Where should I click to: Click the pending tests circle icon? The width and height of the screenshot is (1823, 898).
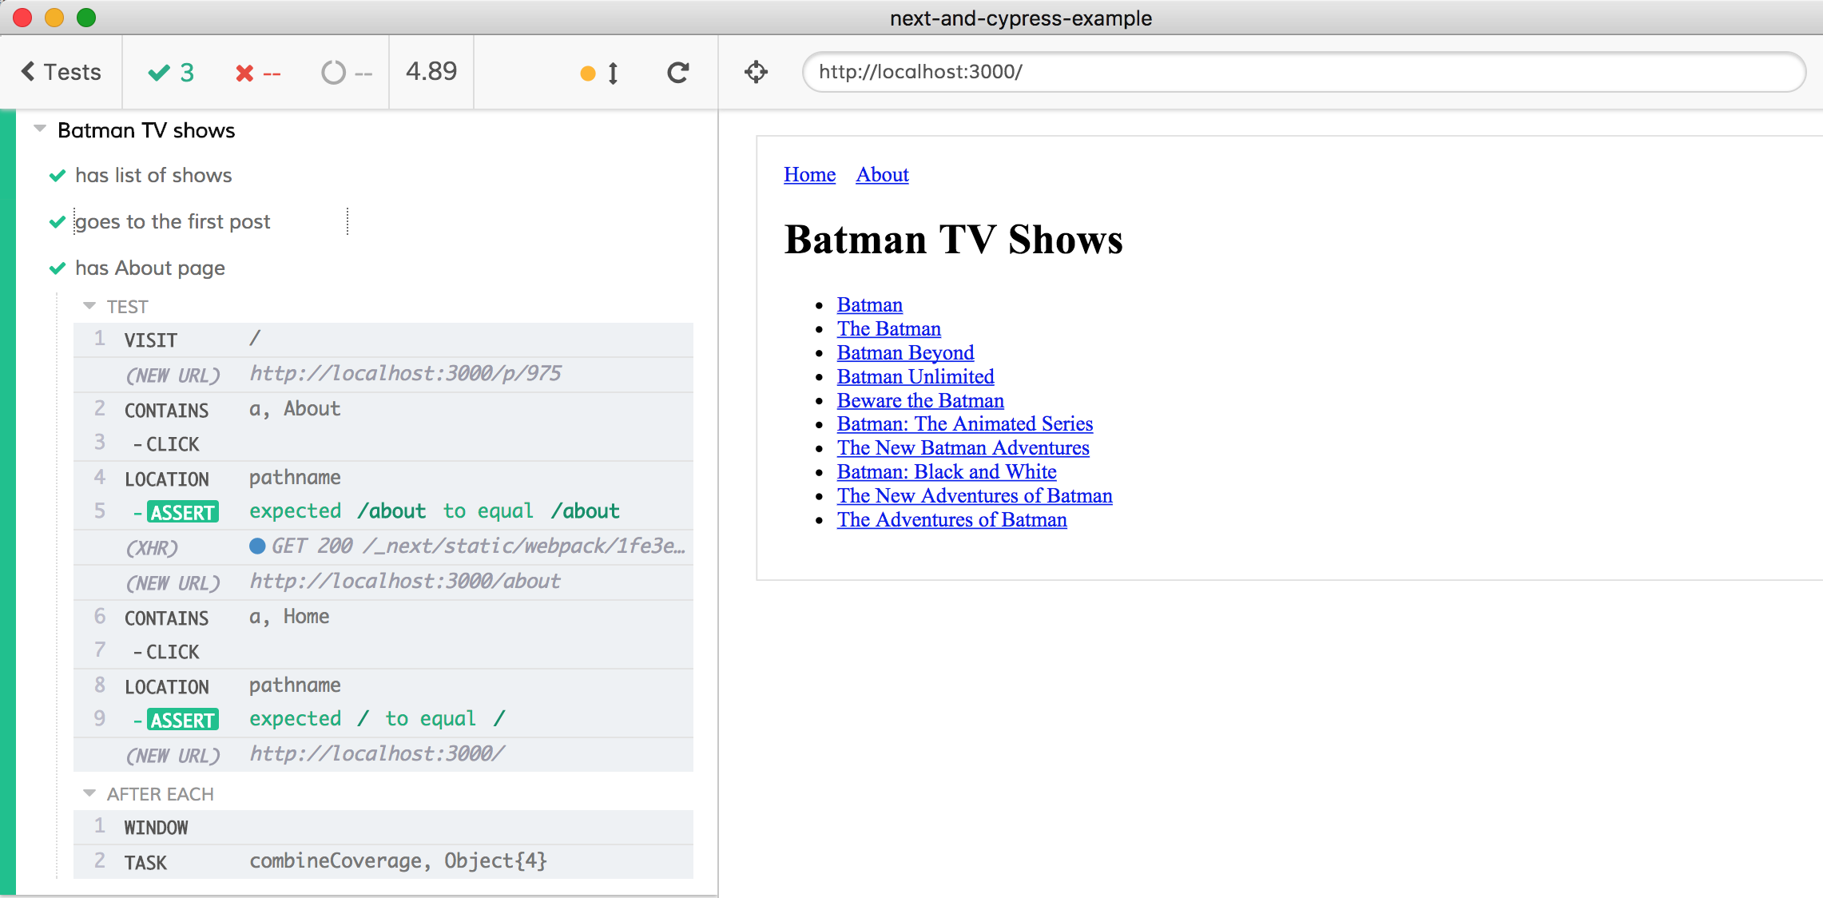pyautogui.click(x=333, y=73)
